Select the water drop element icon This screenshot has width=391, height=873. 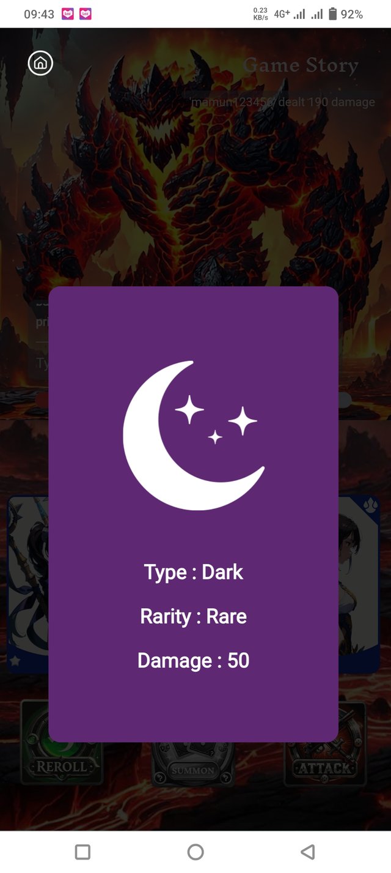(369, 505)
